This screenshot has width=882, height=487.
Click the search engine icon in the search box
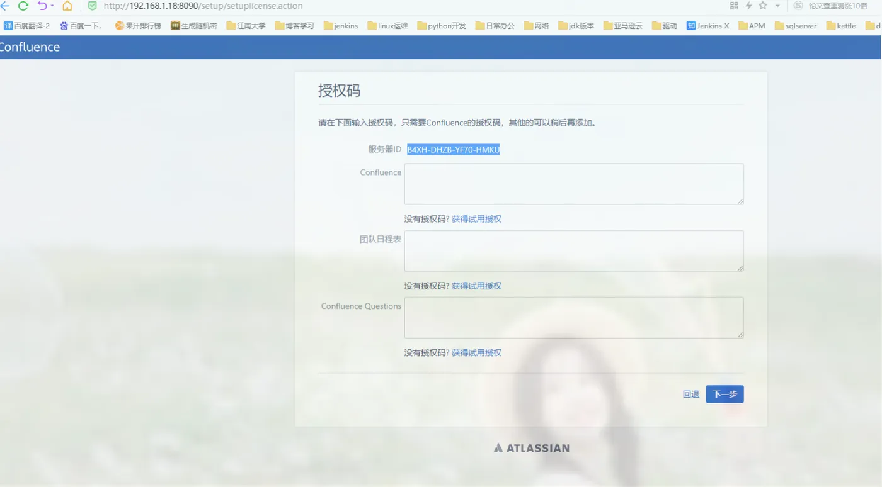pyautogui.click(x=798, y=6)
